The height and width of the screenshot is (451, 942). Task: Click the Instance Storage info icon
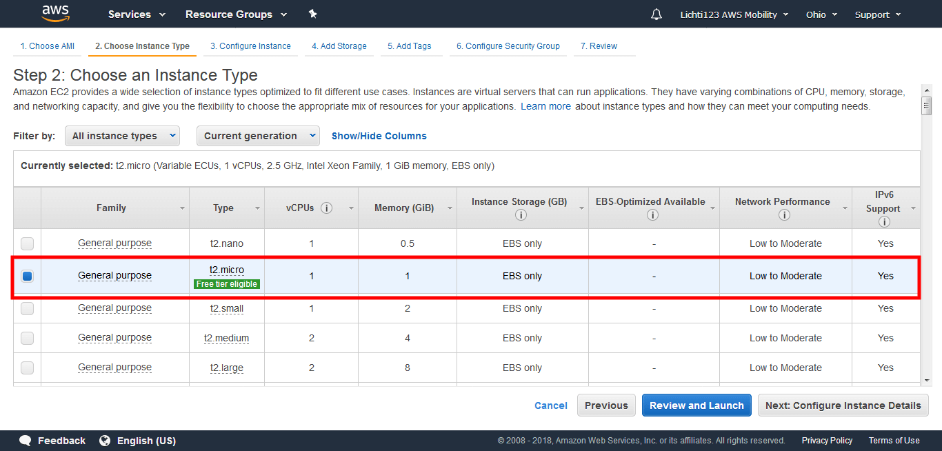521,214
